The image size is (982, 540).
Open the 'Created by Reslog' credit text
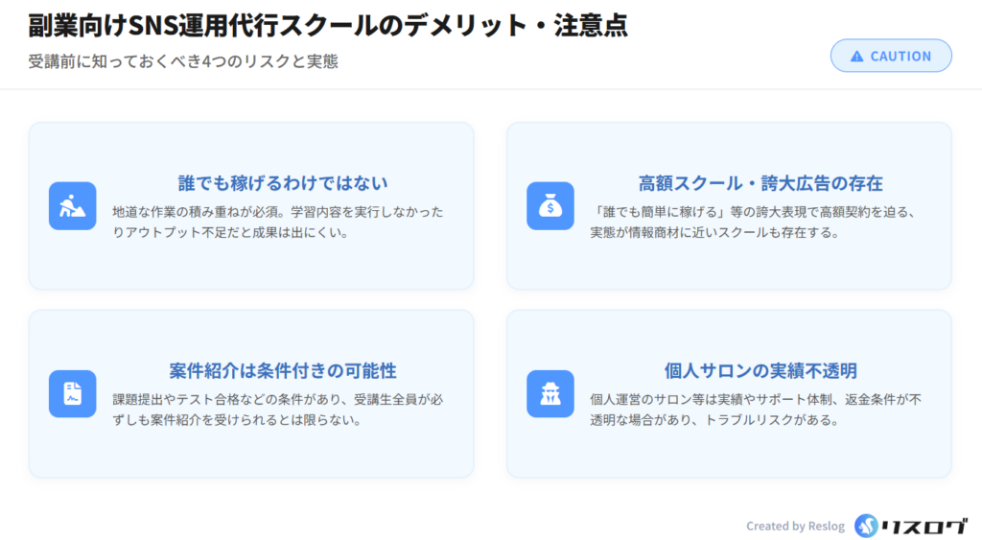(795, 526)
